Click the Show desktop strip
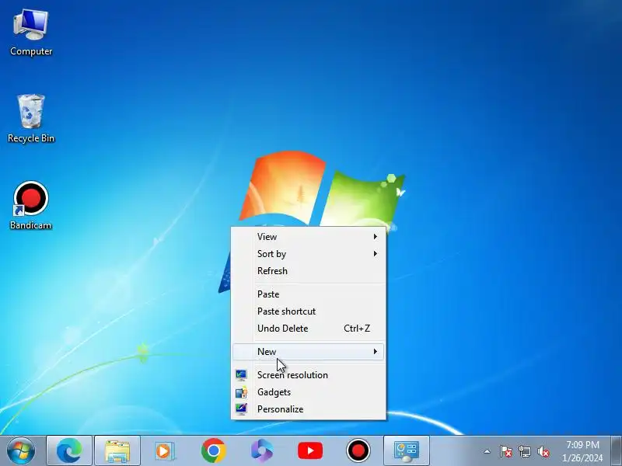Screen dimensions: 622x466 616,450
